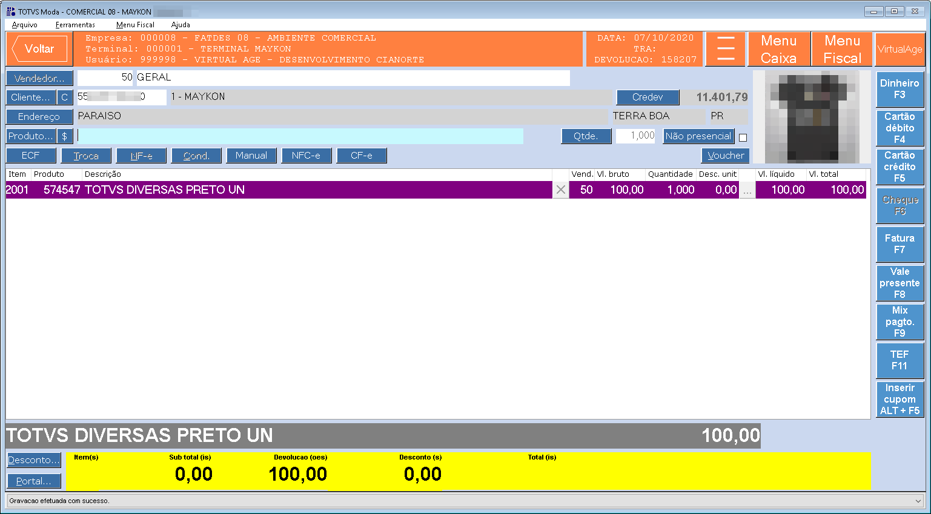This screenshot has width=931, height=514.
Task: Open the Produto... search
Action: click(x=31, y=136)
